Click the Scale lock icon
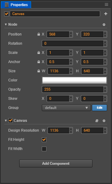 pyautogui.click(x=39, y=52)
